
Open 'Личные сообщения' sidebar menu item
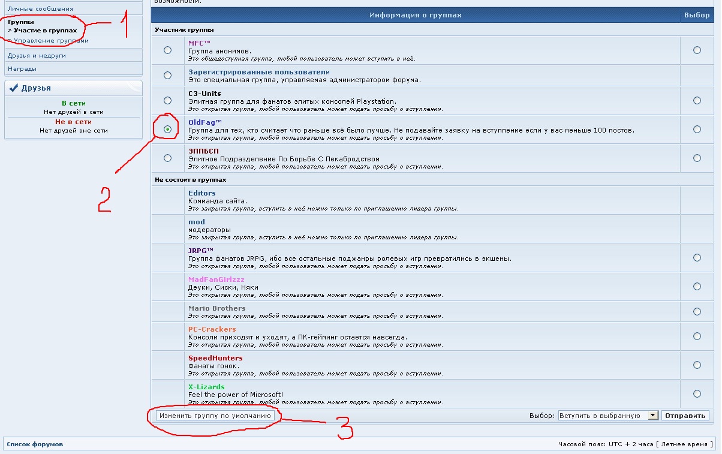click(x=40, y=9)
